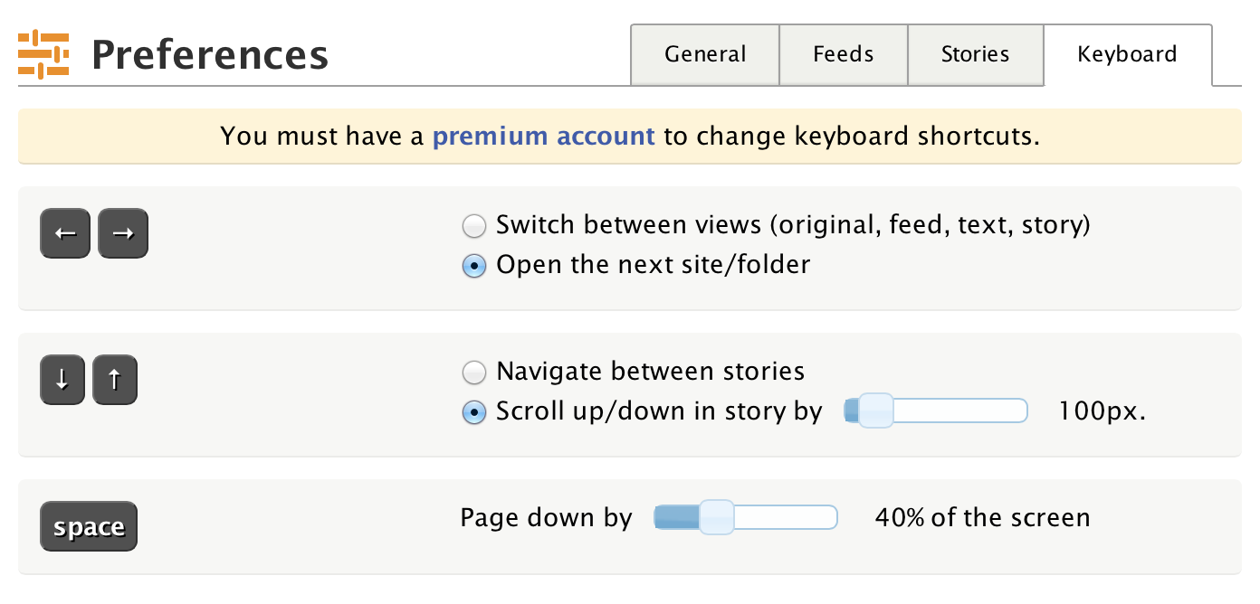Viewport: 1260px width, 604px height.
Task: Click the down arrow key icon
Action: [x=62, y=380]
